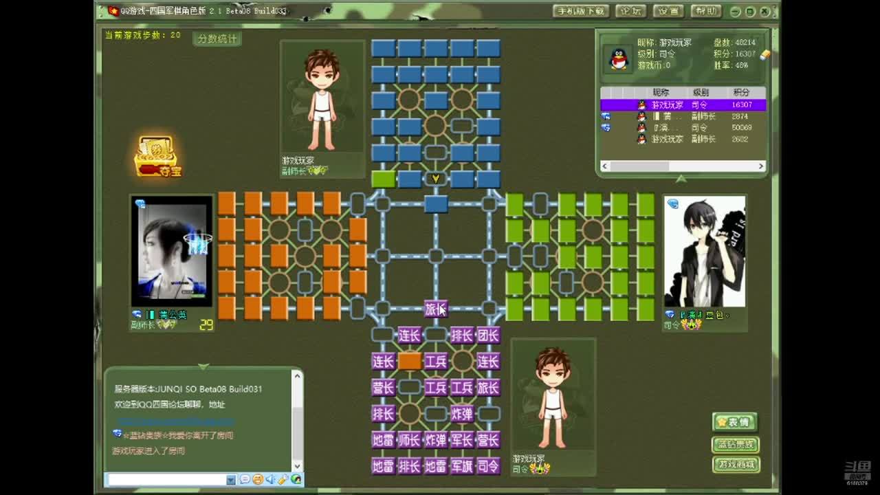Open the 帮助 menu in the title bar
The height and width of the screenshot is (495, 880).
point(705,11)
